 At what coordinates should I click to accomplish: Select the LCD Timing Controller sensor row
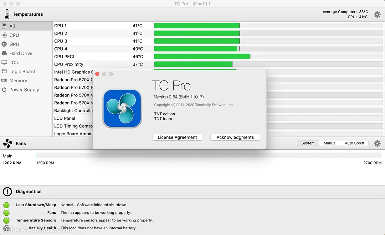[x=73, y=126]
